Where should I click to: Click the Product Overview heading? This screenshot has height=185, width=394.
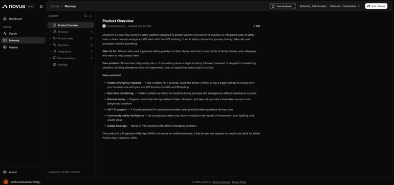pos(118,21)
